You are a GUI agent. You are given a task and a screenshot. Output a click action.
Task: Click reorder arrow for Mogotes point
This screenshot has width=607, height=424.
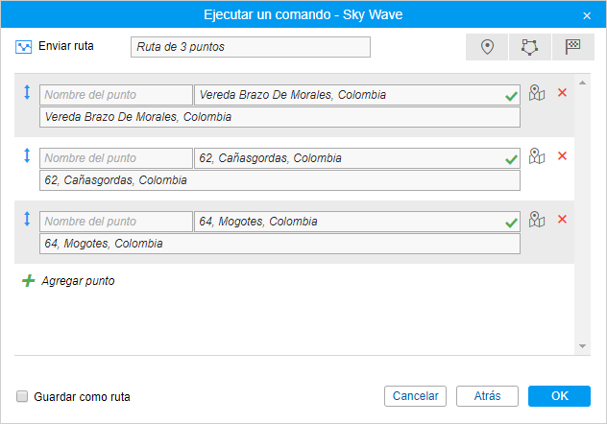tap(27, 220)
